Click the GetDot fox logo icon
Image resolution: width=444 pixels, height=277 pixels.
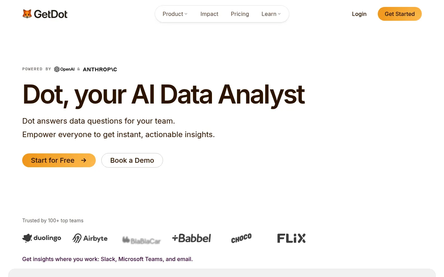point(27,14)
